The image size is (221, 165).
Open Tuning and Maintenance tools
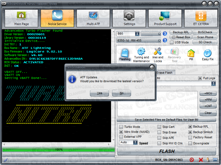(x=141, y=55)
